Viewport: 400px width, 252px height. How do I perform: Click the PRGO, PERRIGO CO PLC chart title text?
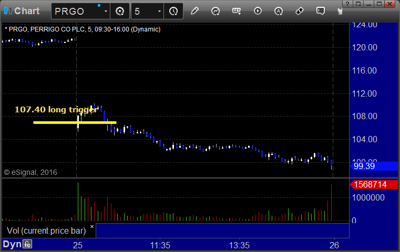pos(83,29)
